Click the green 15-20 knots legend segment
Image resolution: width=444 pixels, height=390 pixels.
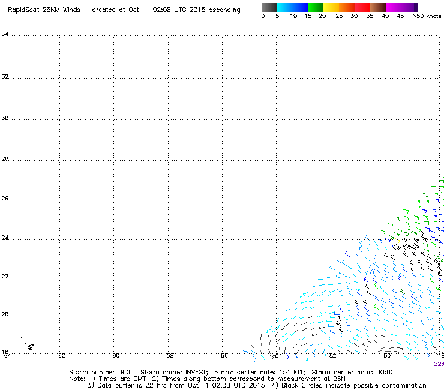[316, 7]
